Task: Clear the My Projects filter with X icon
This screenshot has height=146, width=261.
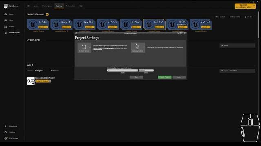Action: [222, 45]
